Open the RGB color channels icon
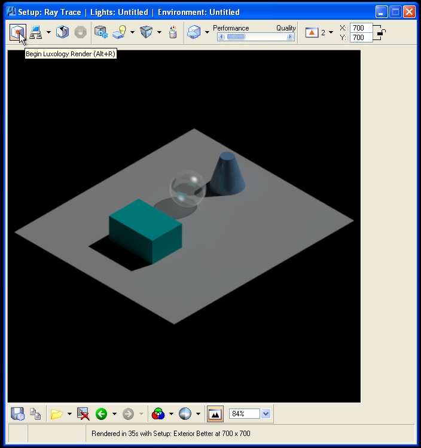The height and width of the screenshot is (448, 421). tap(158, 414)
